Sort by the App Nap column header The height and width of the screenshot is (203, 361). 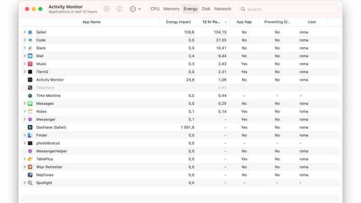[x=244, y=22]
